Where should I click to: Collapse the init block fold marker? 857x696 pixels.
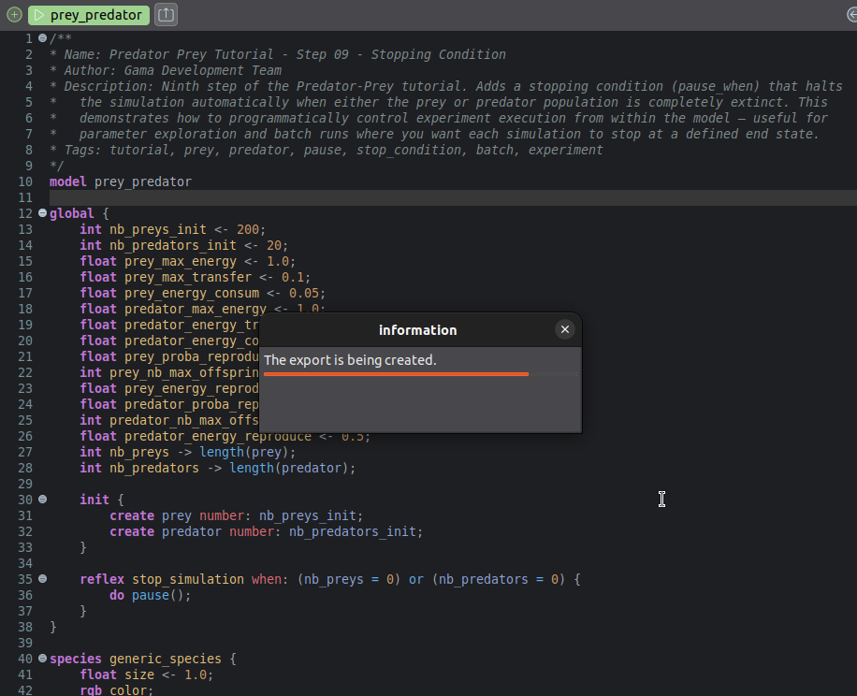[42, 500]
